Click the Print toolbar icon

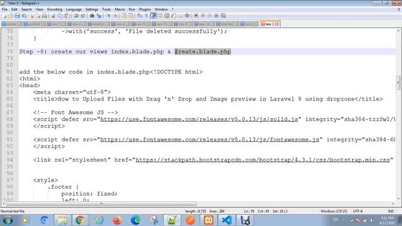(x=45, y=16)
